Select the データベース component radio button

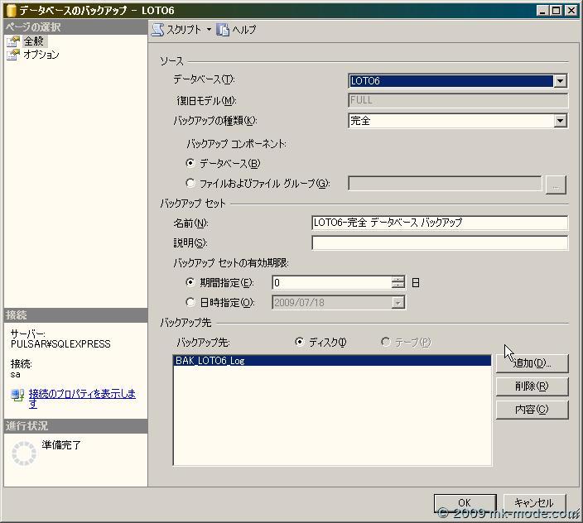tap(190, 164)
